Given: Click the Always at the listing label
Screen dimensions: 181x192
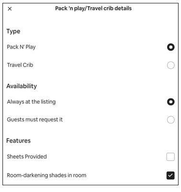Looking at the screenshot, I should point(31,102).
